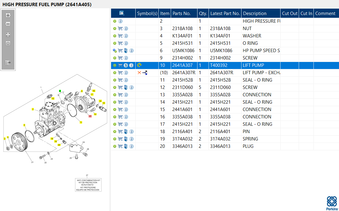Click callout 11 on the diagram
Image resolution: width=339 pixels, height=211 pixels.
[81, 122]
